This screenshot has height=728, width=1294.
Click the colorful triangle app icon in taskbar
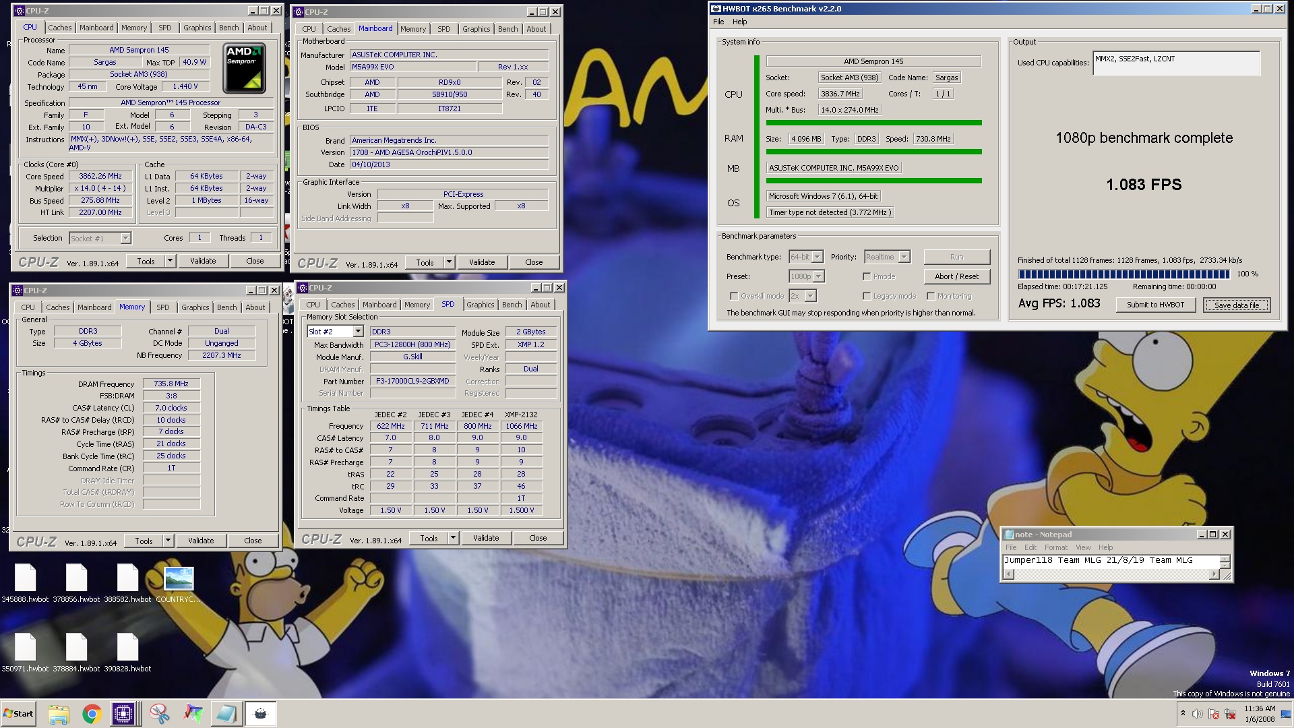(193, 714)
